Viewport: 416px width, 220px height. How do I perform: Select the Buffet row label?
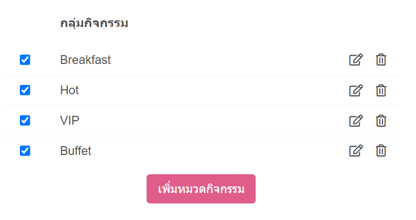pos(75,151)
